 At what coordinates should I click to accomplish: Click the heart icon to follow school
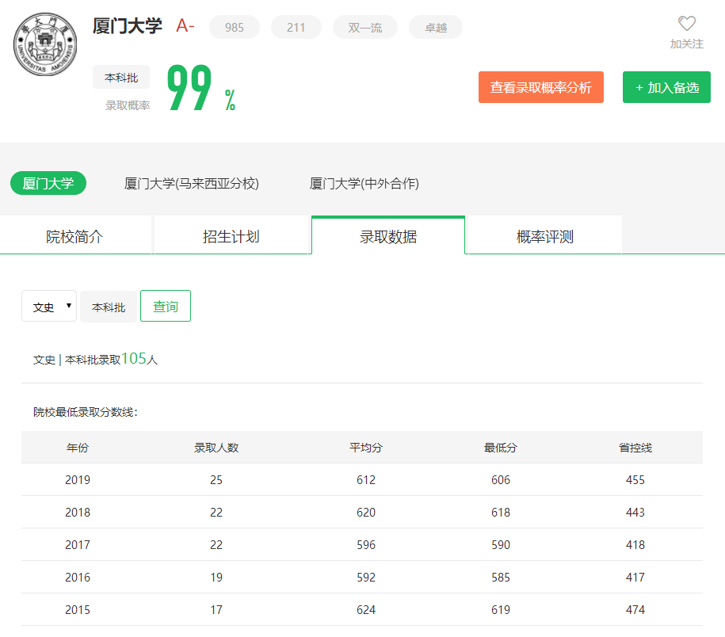[687, 23]
